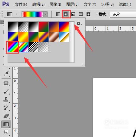The height and width of the screenshot is (137, 136).
Task: Choose Linear Gradient style
Action: 58,14
